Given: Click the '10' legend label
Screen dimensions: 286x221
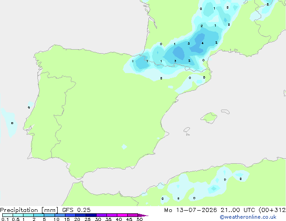Looking at the screenshot, I should [56, 219].
